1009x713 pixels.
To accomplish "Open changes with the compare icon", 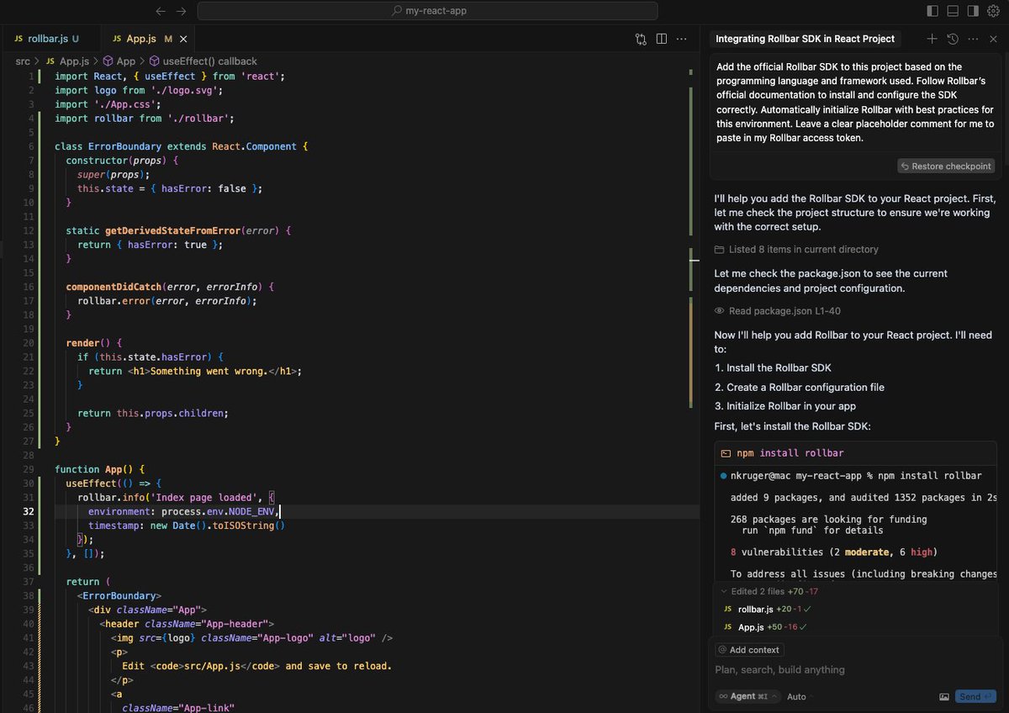I will (641, 39).
